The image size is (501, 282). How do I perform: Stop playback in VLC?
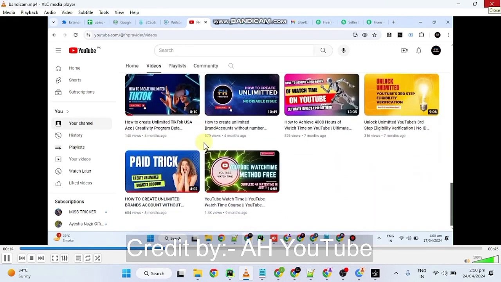pos(31,258)
